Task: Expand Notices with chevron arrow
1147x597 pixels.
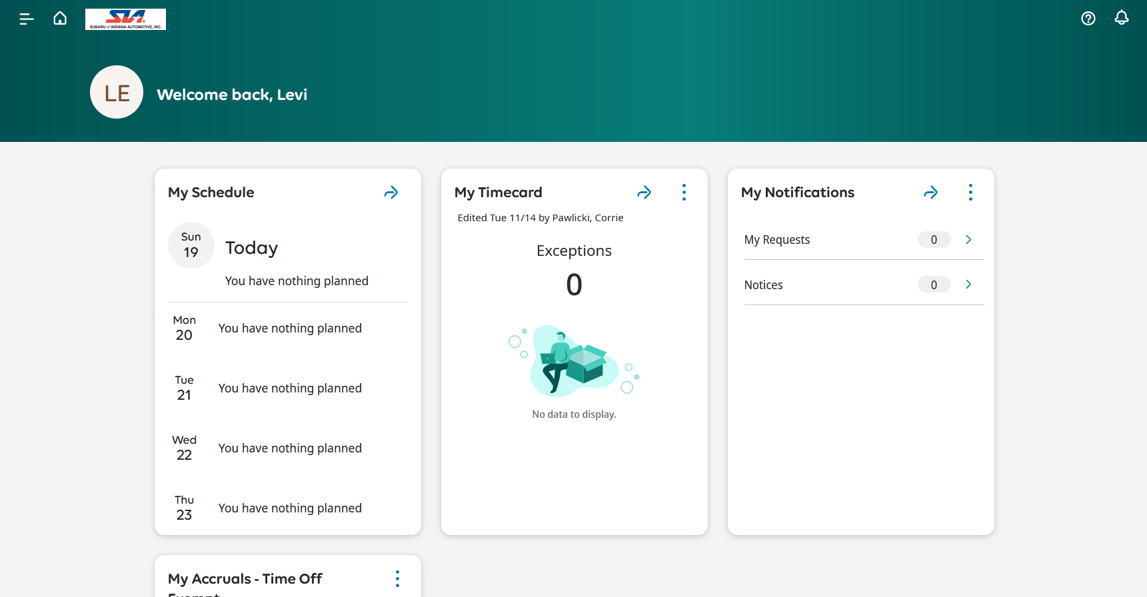Action: point(968,285)
